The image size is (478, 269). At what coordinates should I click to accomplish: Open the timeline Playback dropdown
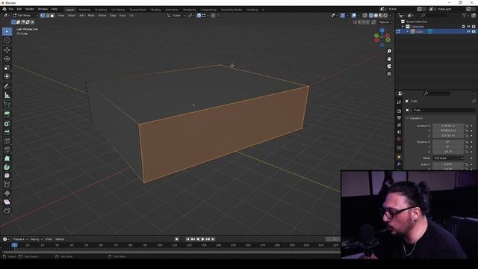point(20,239)
